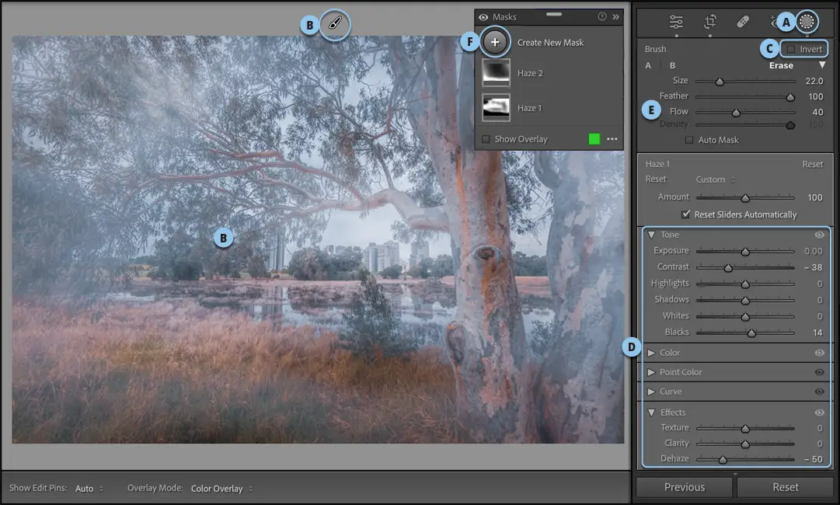Screen dimensions: 840x505
Task: Click the Highlights slider
Action: [745, 284]
